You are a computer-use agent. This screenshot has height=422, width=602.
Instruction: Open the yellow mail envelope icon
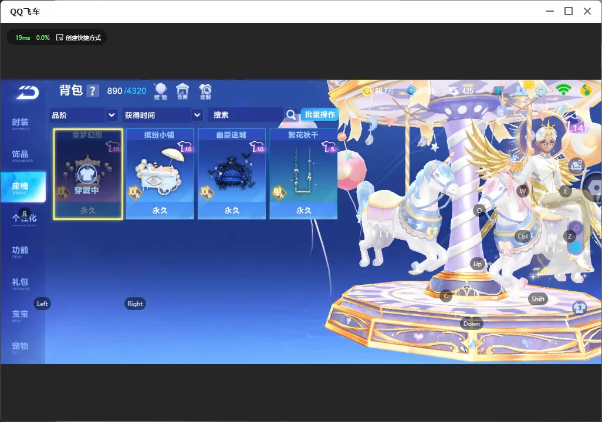point(529,84)
